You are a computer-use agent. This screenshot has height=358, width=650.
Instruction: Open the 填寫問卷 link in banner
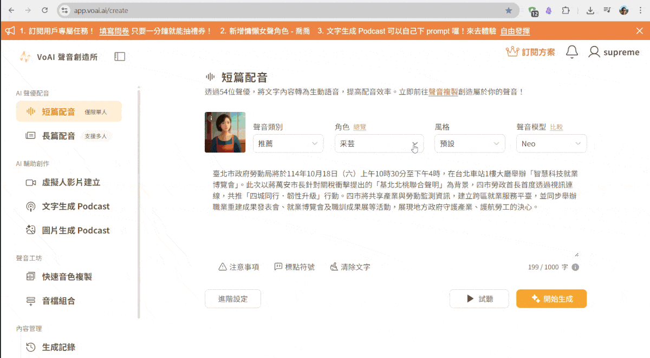click(114, 31)
